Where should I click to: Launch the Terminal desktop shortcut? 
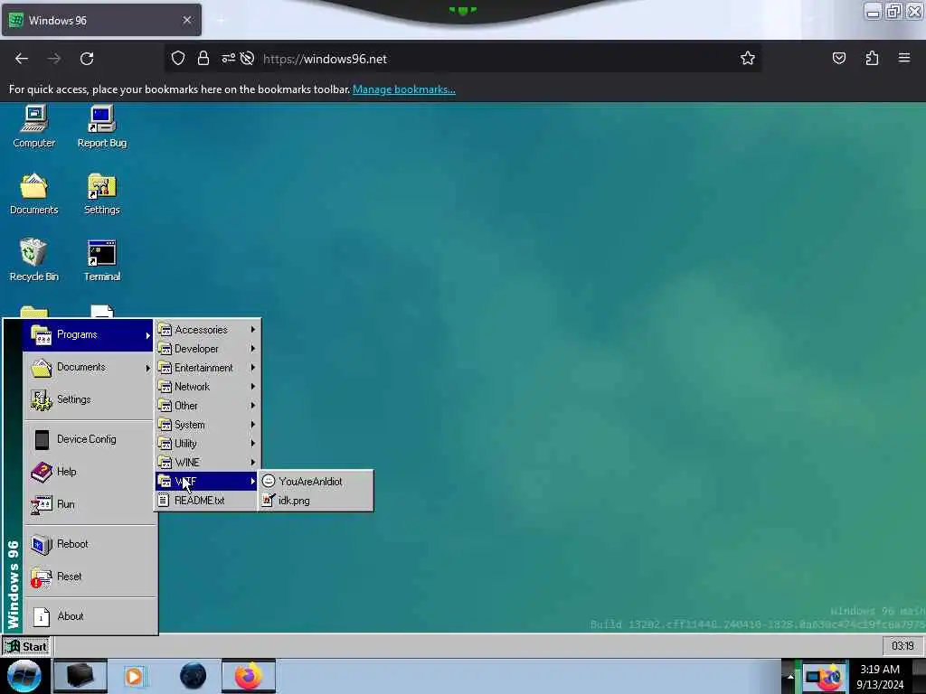coord(101,259)
